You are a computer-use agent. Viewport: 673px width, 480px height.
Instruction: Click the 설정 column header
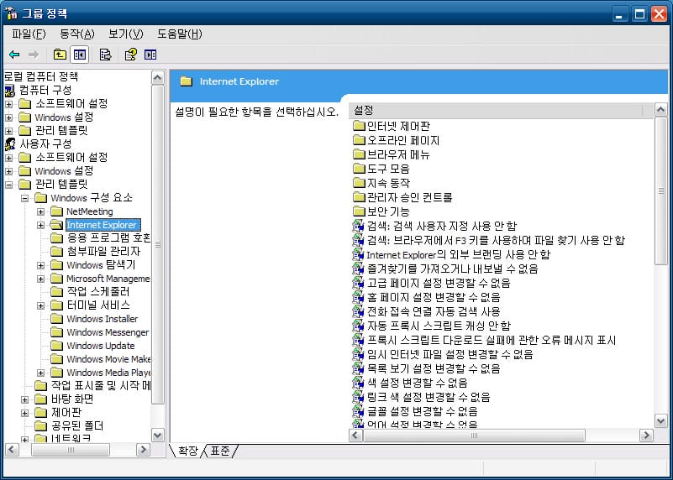[495, 111]
